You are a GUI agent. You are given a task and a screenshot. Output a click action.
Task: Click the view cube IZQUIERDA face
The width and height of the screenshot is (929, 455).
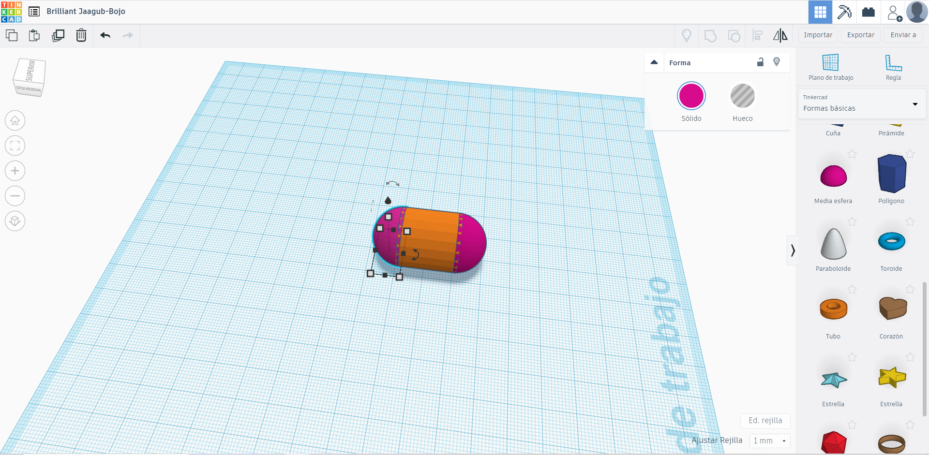[28, 89]
